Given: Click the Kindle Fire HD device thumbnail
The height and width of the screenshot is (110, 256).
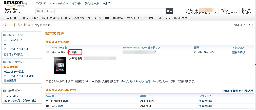Looking at the screenshot, I should [60, 65].
